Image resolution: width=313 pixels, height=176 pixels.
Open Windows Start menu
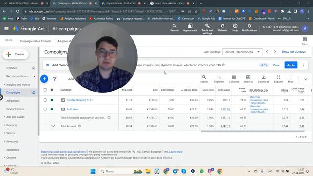(93, 171)
